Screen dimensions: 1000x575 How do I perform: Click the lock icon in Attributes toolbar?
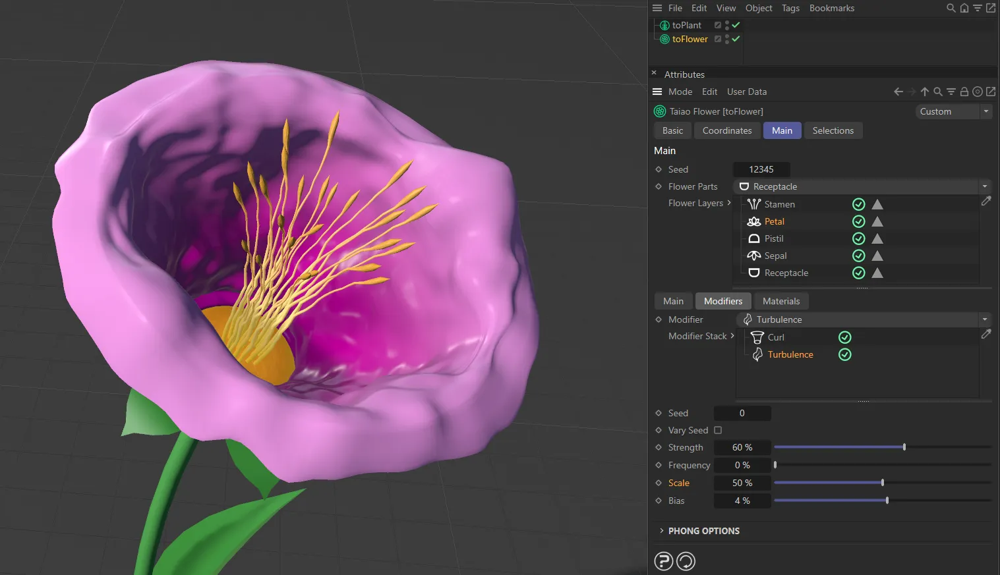point(964,92)
